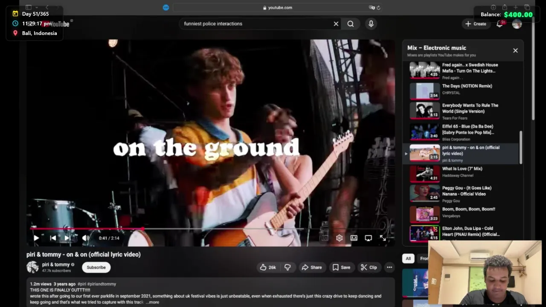Show Safari tab overview
The width and height of the screenshot is (546, 307).
[x=527, y=7]
